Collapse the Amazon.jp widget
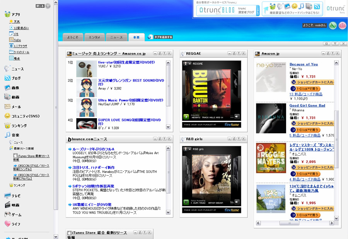This screenshot has height=239, width=348. coord(323,53)
